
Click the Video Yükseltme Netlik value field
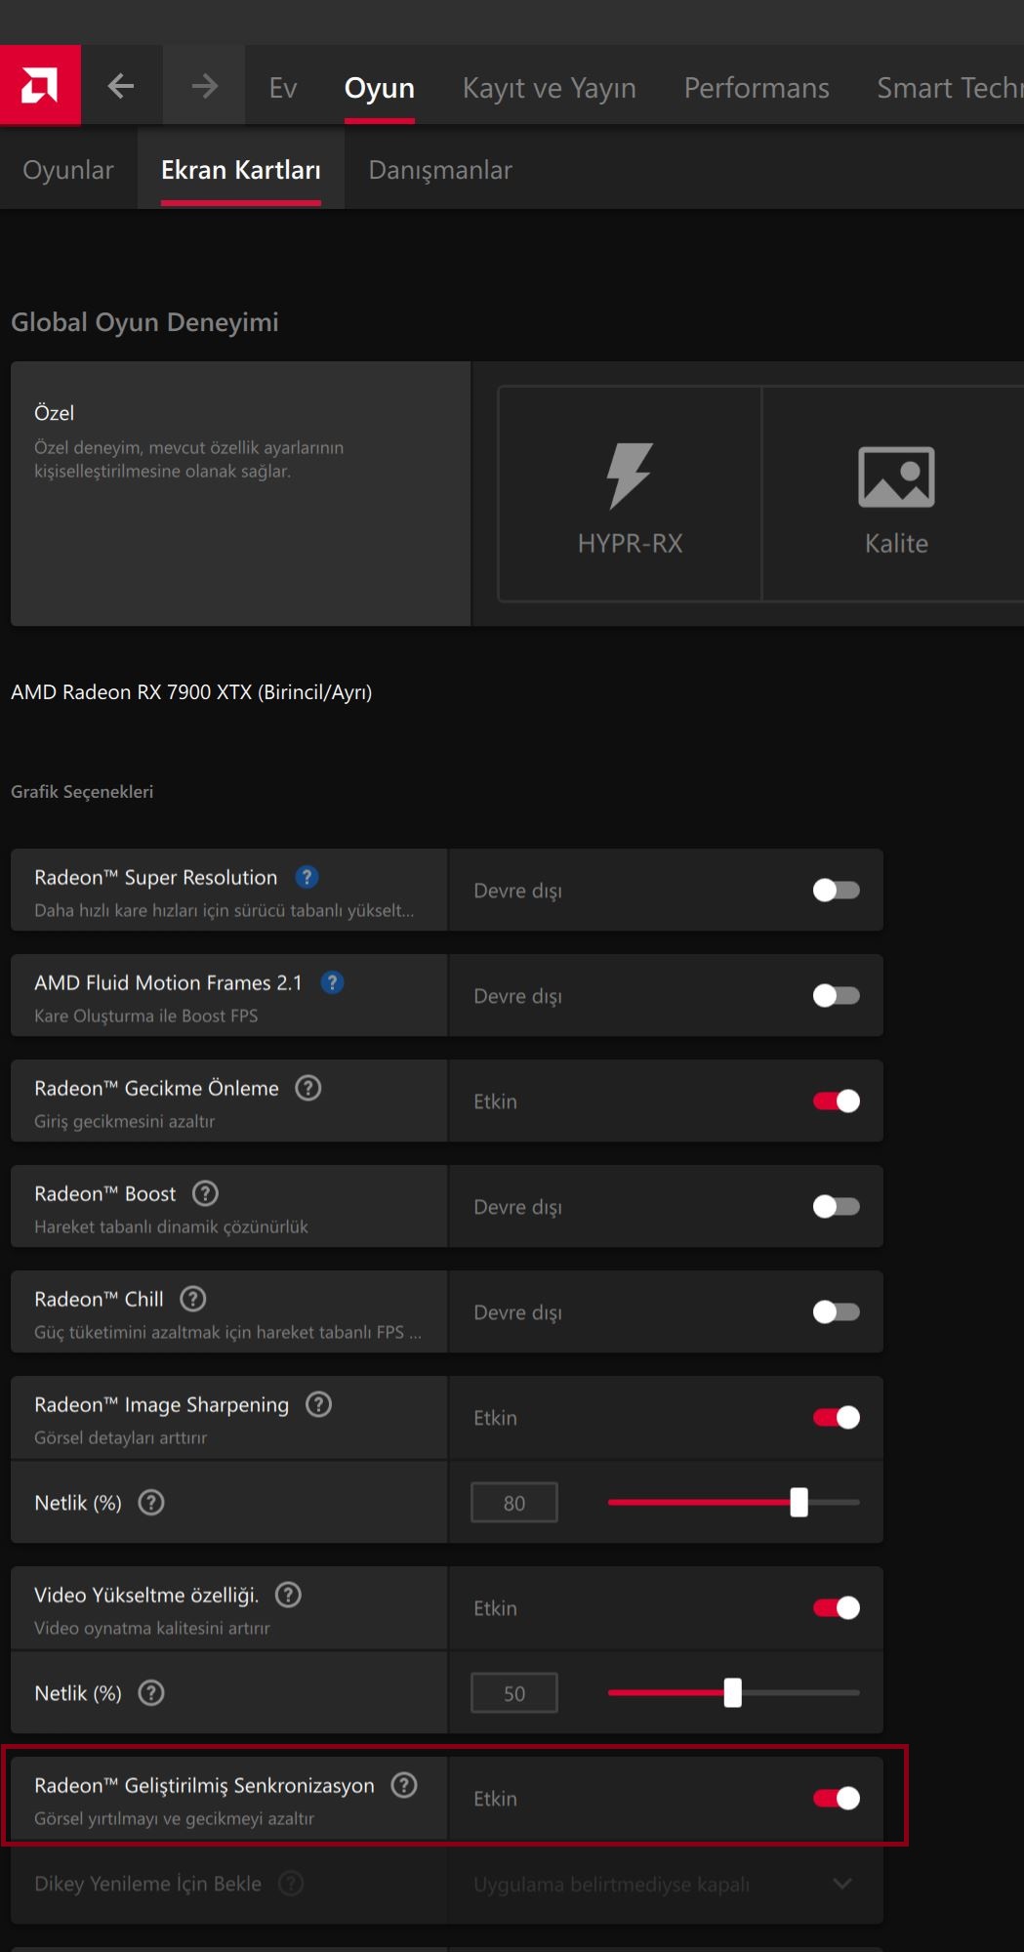pyautogui.click(x=514, y=1693)
